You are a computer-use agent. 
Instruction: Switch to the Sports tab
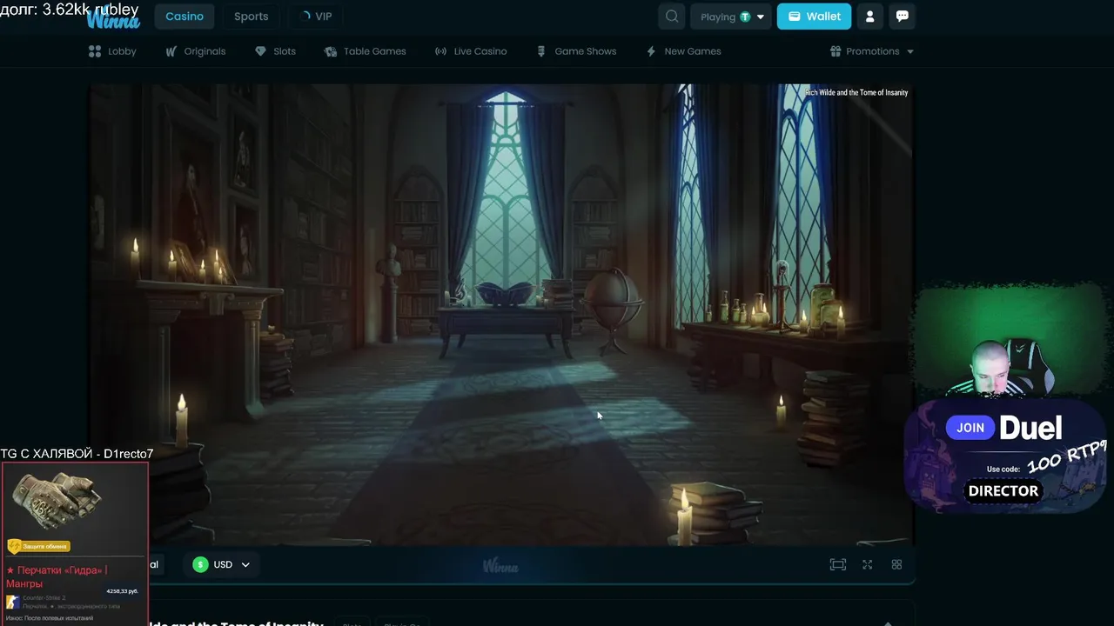(251, 17)
